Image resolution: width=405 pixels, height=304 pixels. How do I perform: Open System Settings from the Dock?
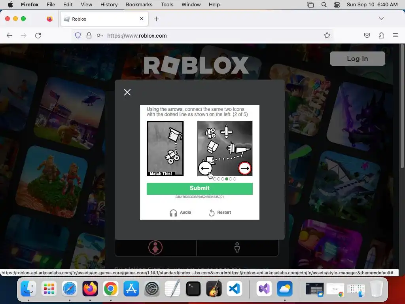point(152,289)
